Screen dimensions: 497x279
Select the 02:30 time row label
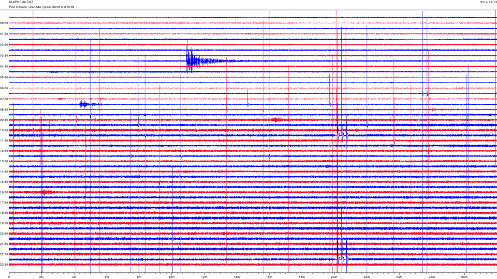click(x=4, y=45)
